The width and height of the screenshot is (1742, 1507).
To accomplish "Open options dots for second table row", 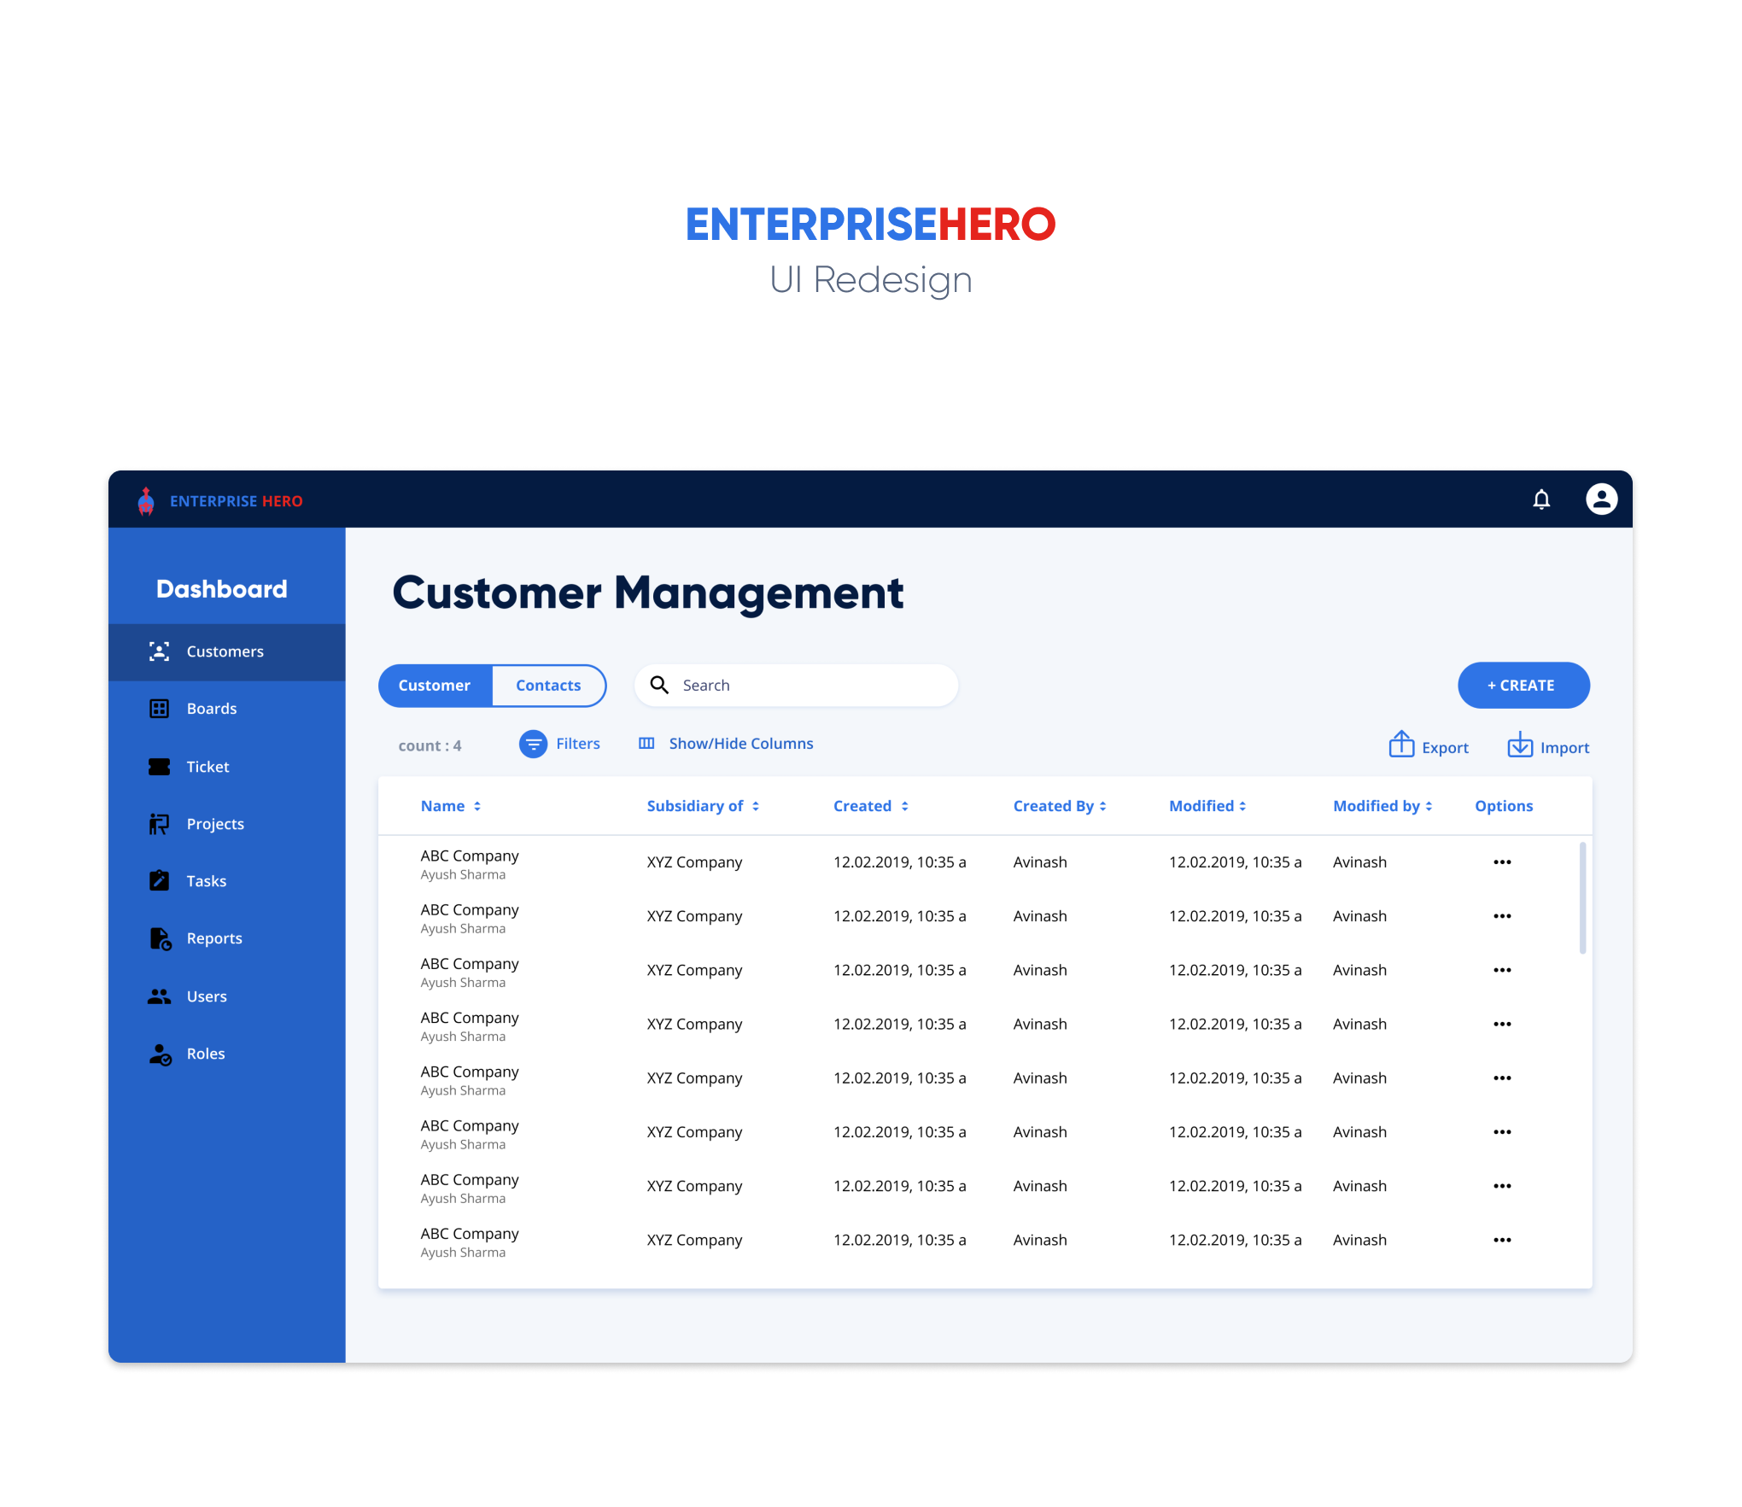I will tap(1502, 916).
